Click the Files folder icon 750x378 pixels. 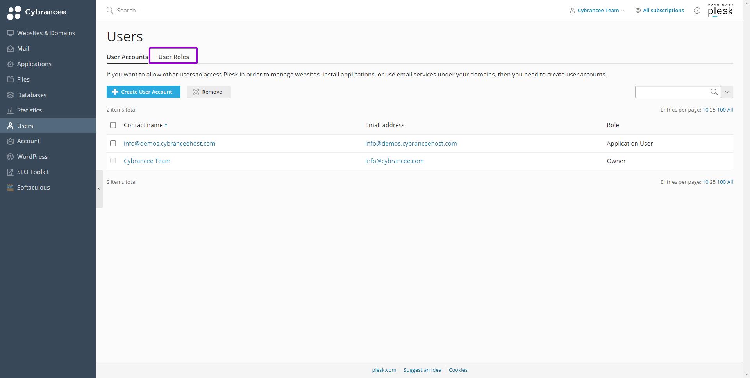click(x=10, y=80)
